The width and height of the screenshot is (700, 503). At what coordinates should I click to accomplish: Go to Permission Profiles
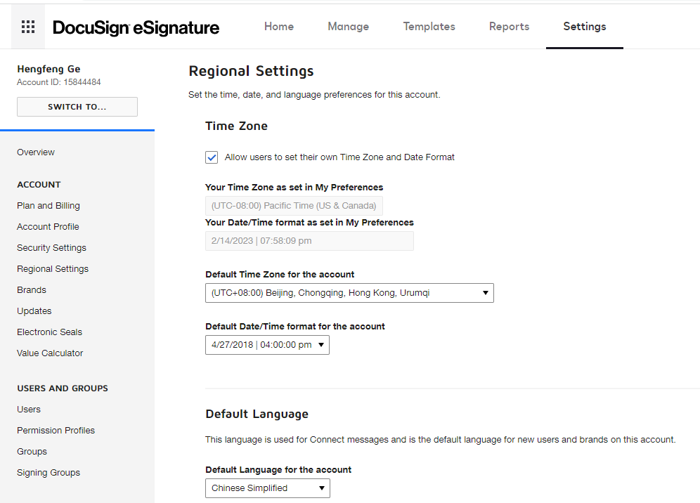56,431
